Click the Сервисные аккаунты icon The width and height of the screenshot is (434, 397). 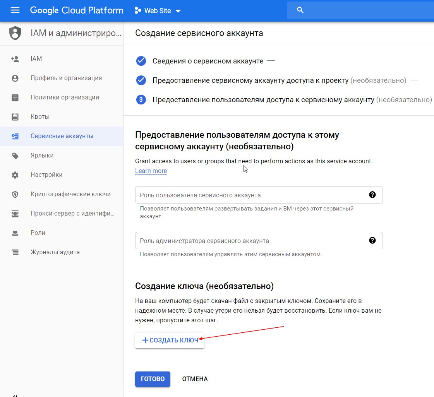(15, 136)
